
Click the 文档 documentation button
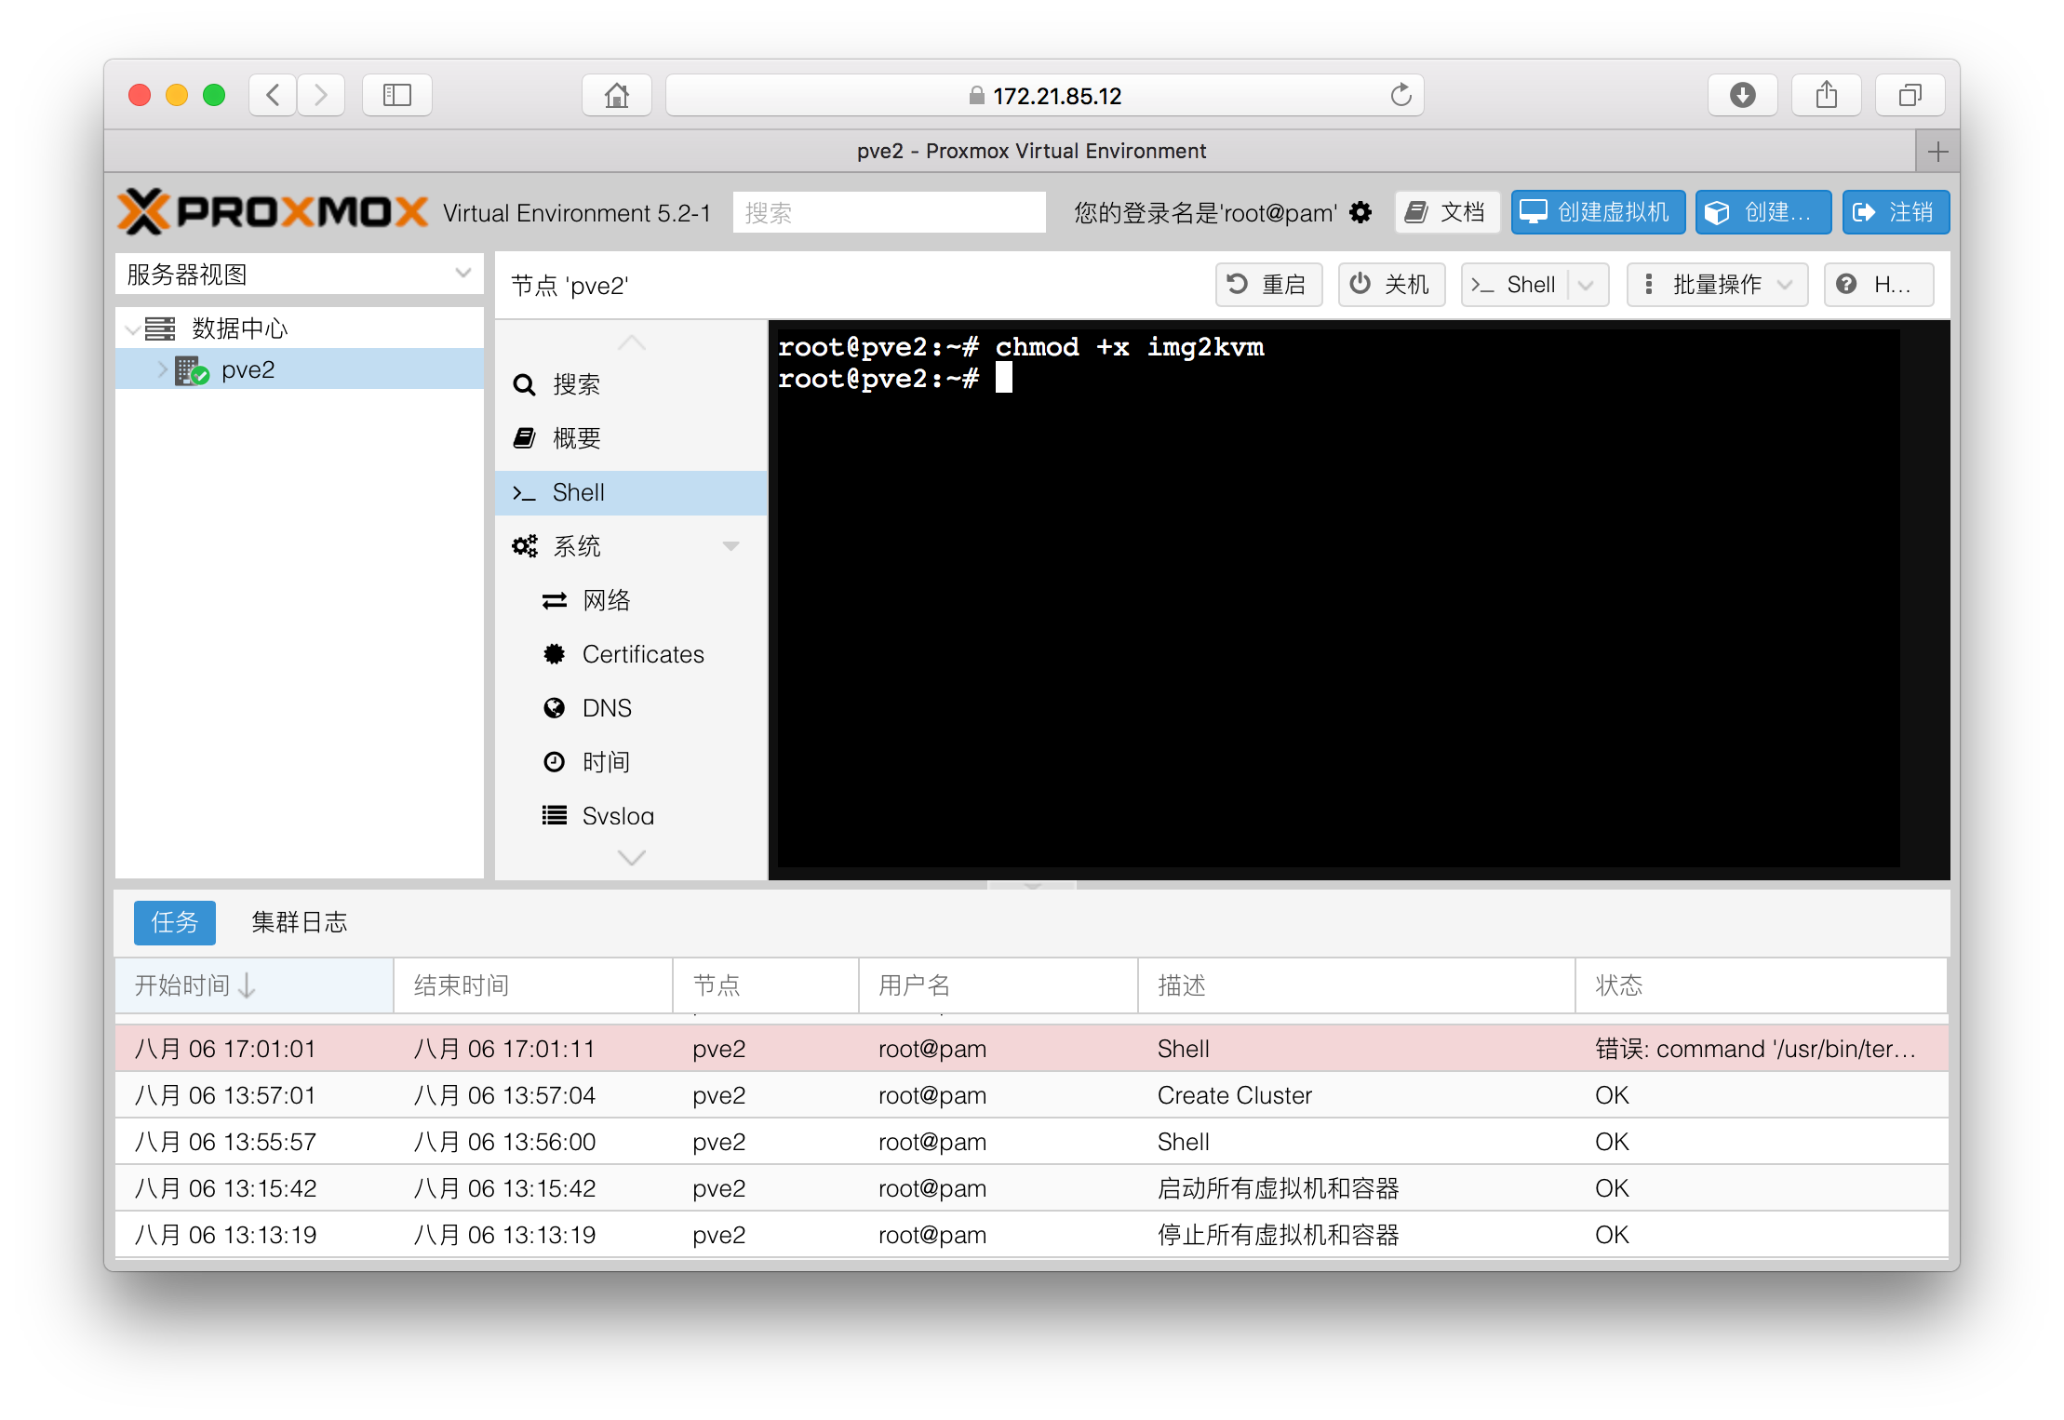(1447, 212)
